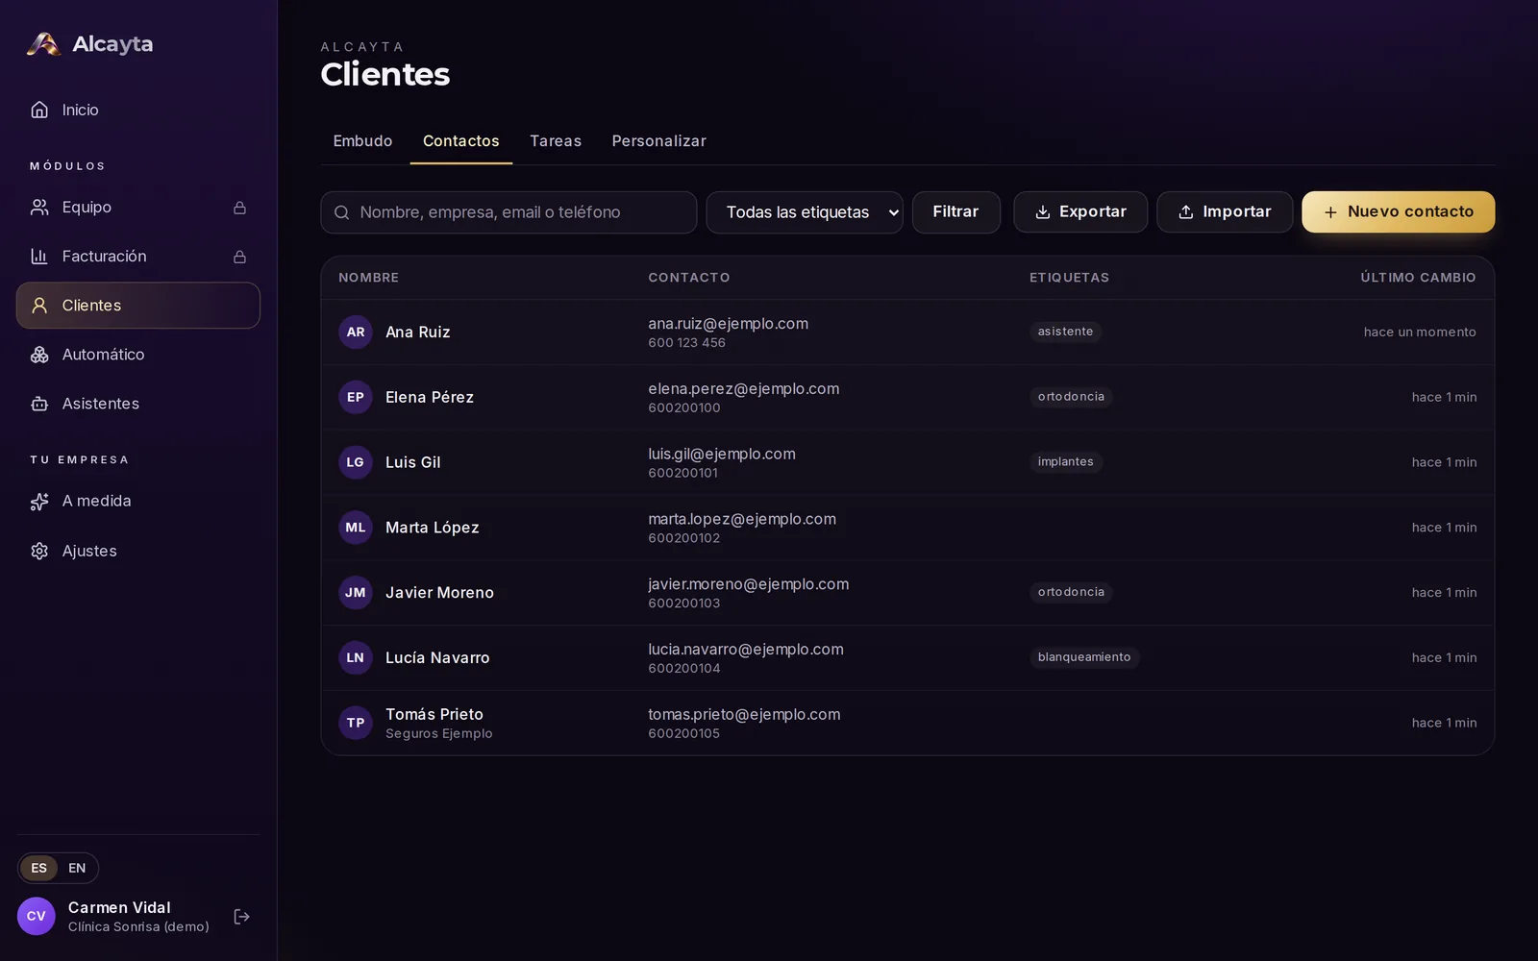The image size is (1538, 961).
Task: Click the Exportar button
Action: [x=1080, y=211]
